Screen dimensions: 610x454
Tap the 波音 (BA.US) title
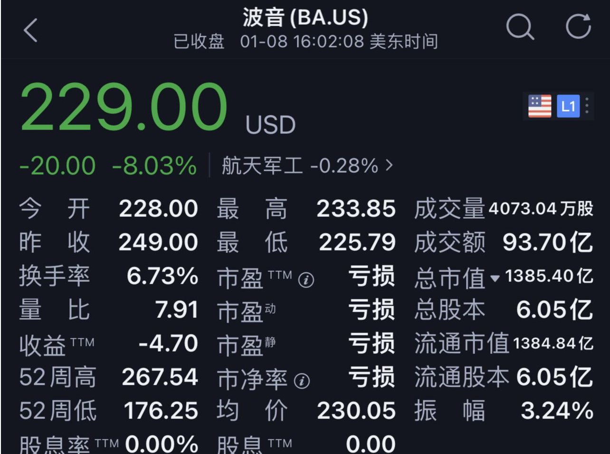coord(305,18)
